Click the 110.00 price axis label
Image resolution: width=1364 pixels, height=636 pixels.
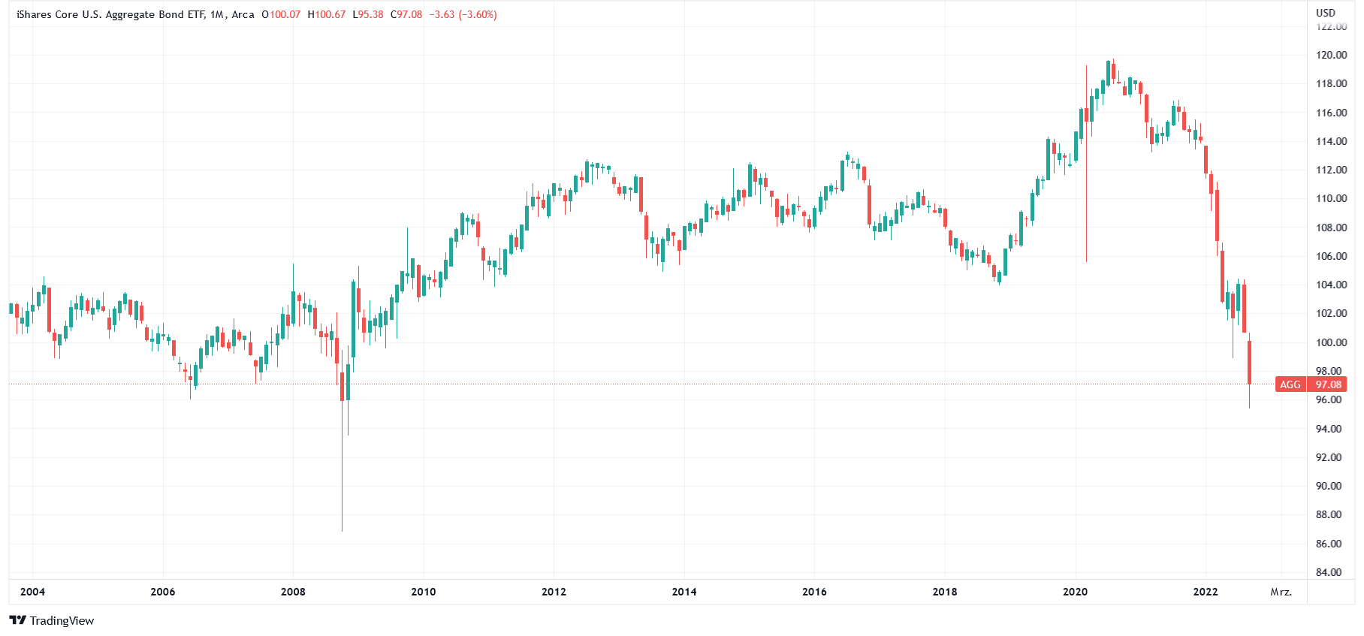[1332, 198]
